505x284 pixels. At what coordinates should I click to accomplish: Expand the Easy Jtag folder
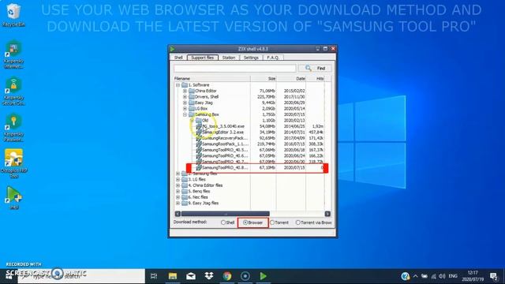coord(185,103)
